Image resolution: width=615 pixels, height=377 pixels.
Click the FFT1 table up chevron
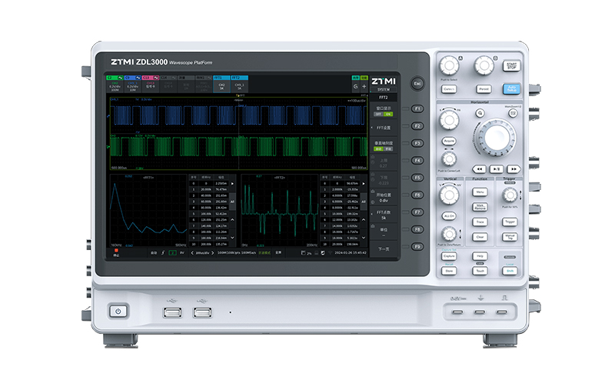(232, 219)
